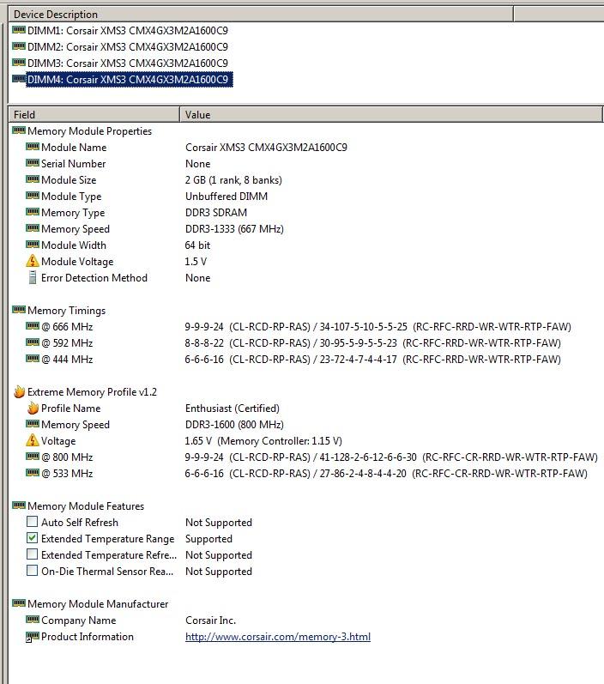This screenshot has height=684, width=604.
Task: Click the Module Name row icon
Action: [33, 147]
